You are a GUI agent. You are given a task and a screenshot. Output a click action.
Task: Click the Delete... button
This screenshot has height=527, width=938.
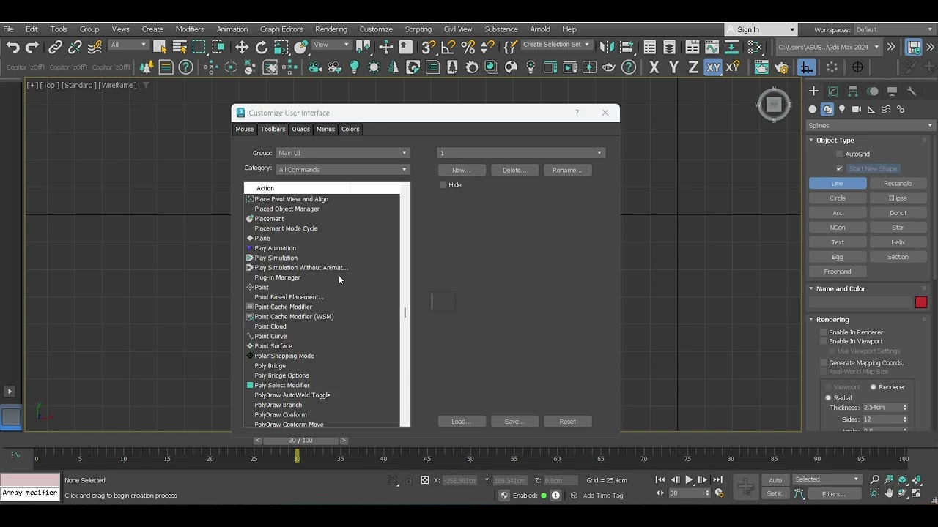coord(514,170)
